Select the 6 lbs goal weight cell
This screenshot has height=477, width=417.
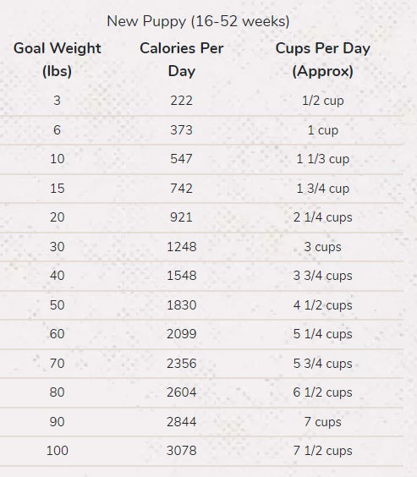[58, 130]
